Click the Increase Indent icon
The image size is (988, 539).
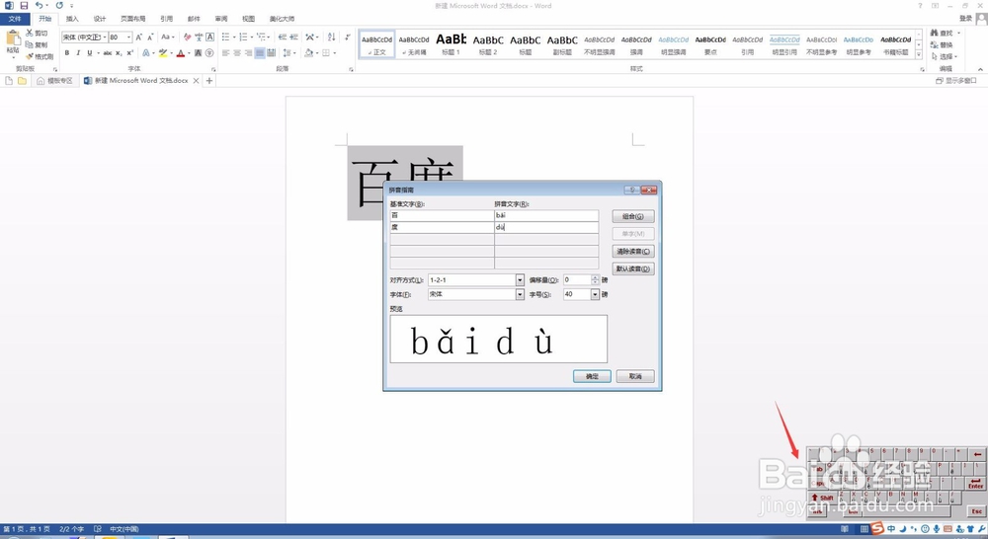tap(293, 38)
